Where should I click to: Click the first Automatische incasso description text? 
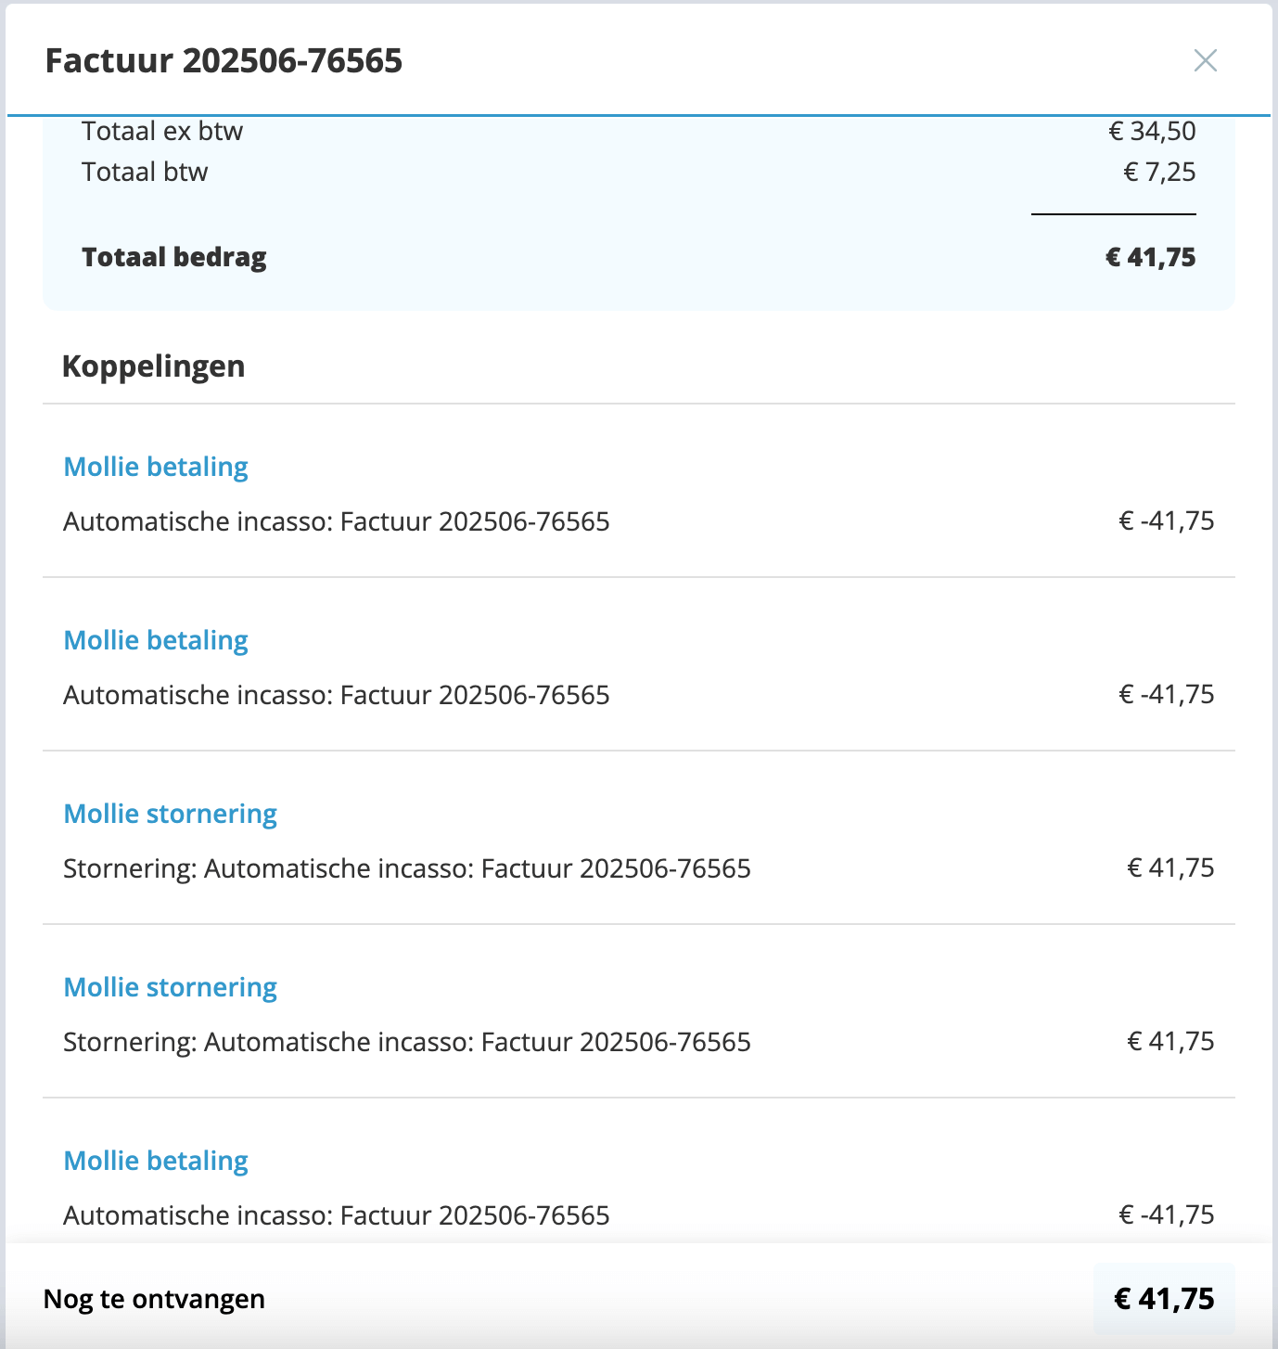click(337, 521)
